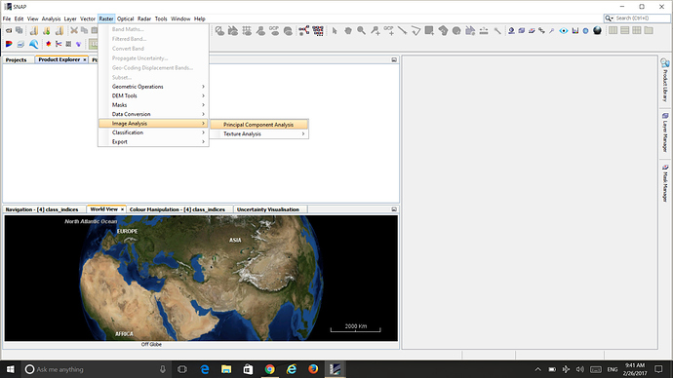
Task: Open the Help menu
Action: click(200, 19)
